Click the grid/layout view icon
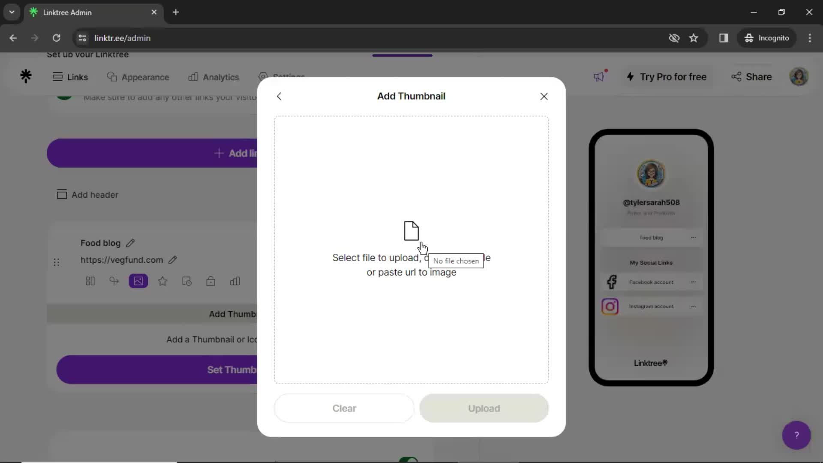The width and height of the screenshot is (823, 463). coord(90,282)
